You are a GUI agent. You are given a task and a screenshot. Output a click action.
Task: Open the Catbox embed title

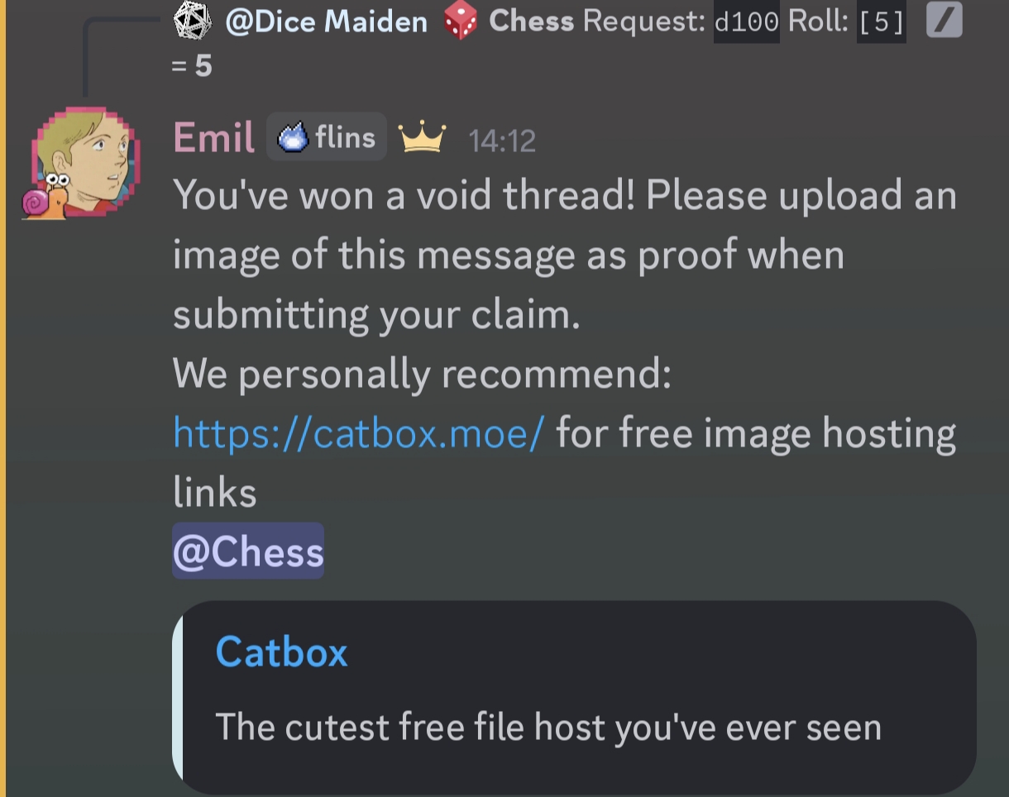click(x=281, y=651)
